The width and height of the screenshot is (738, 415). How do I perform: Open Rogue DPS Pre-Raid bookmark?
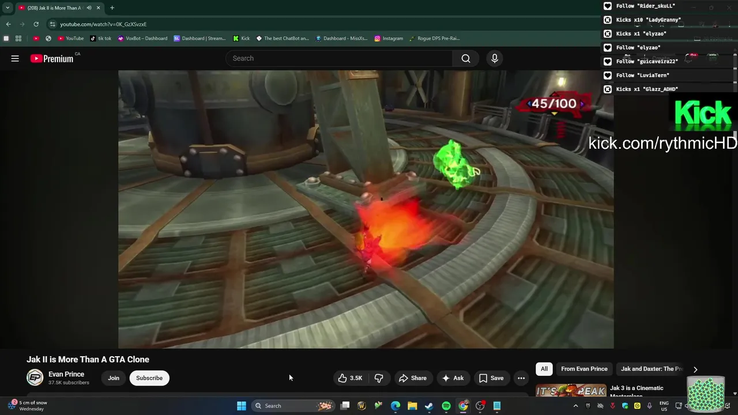435,39
